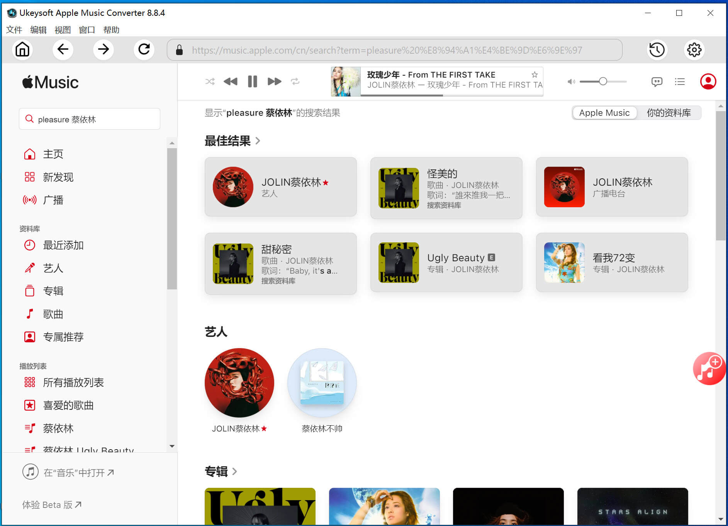Screen dimensions: 728x526
Task: Open JOLIN蔡依林 艺人 top result card
Action: point(281,187)
